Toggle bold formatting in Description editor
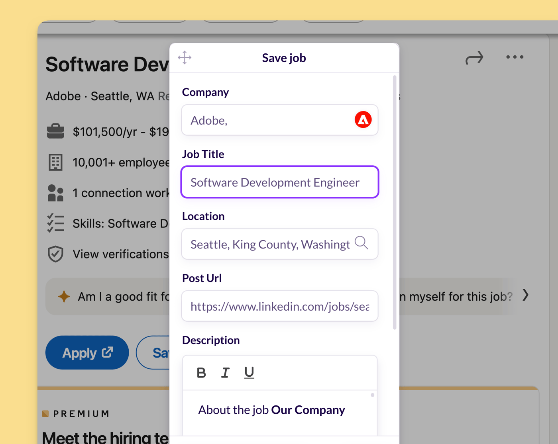This screenshot has width=558, height=444. point(201,372)
